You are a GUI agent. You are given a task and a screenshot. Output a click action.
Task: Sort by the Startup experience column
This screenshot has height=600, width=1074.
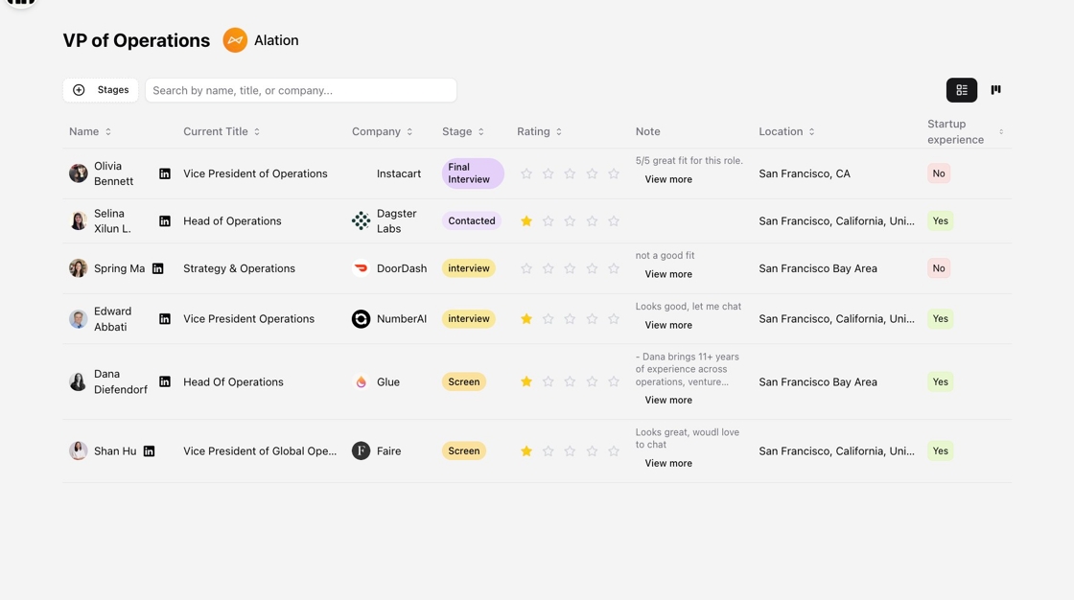tap(966, 131)
